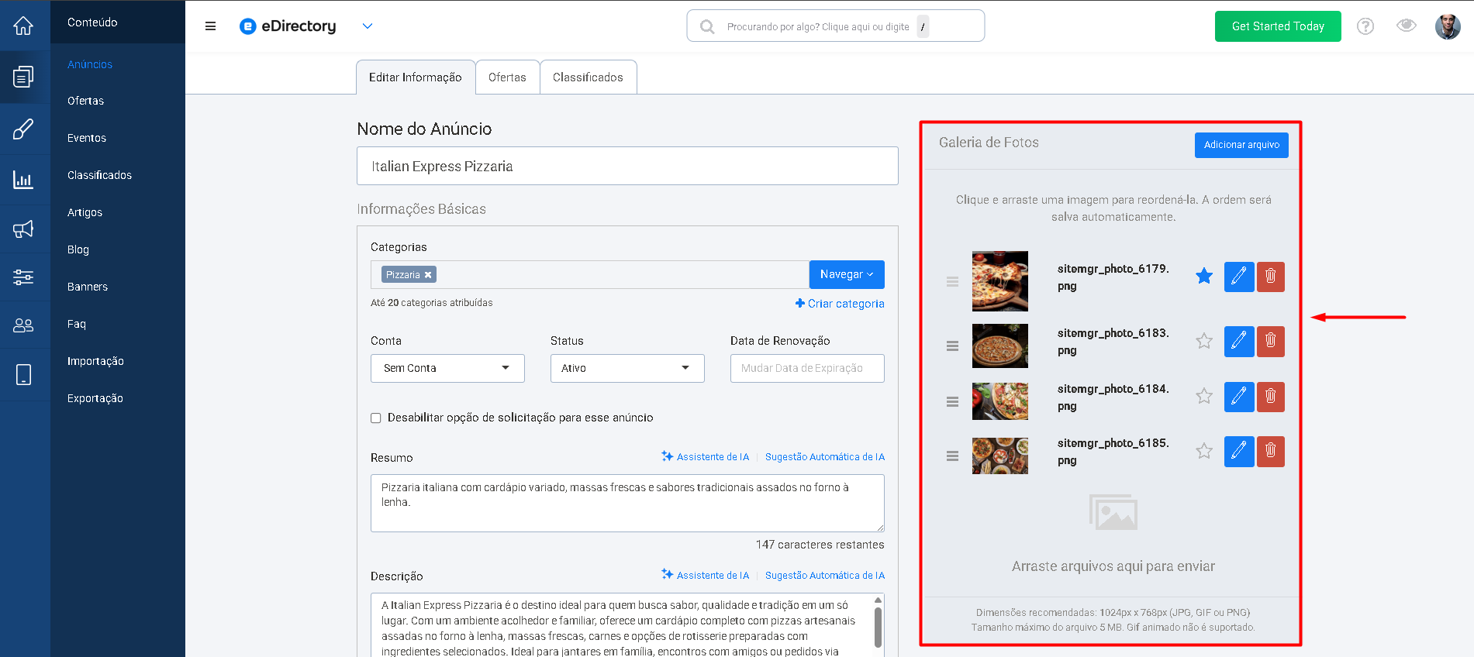This screenshot has width=1474, height=657.
Task: Open the bar chart reports icon
Action: 23,180
